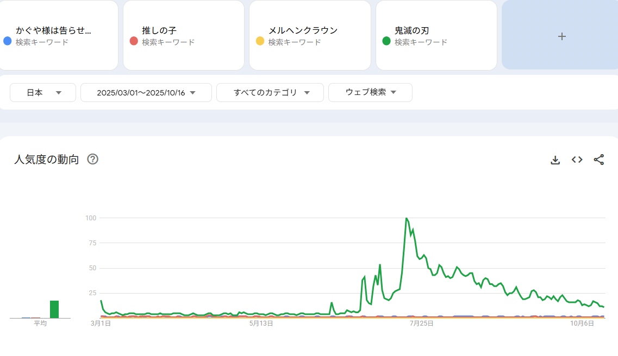Share the 人気度の動向 chart
Image resolution: width=618 pixels, height=356 pixels.
pyautogui.click(x=598, y=160)
